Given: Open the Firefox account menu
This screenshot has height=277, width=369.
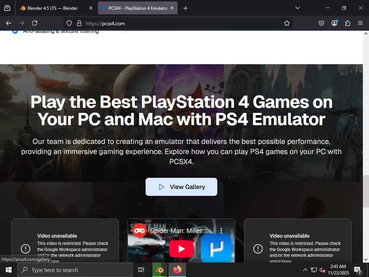Looking at the screenshot, I should coord(334,23).
